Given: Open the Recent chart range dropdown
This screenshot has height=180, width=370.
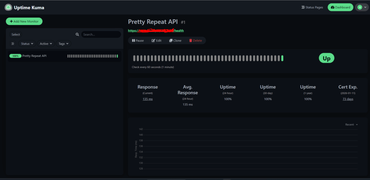Looking at the screenshot, I should [x=351, y=124].
